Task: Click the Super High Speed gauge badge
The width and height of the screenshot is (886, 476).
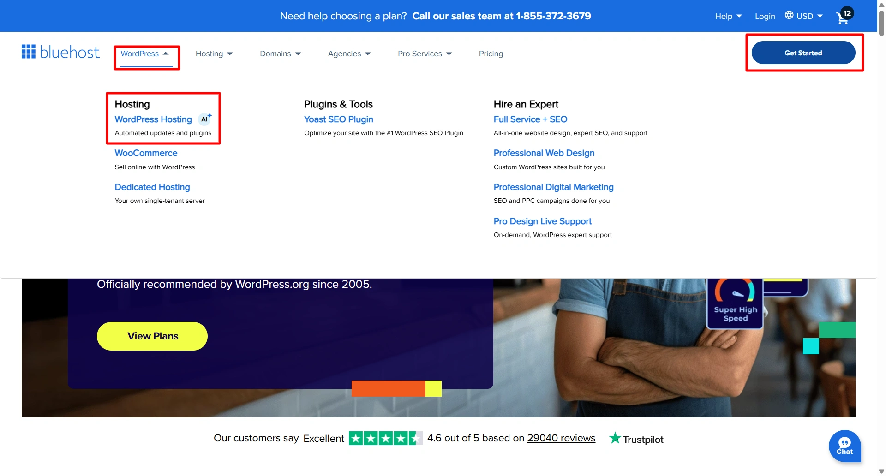Action: click(x=735, y=303)
